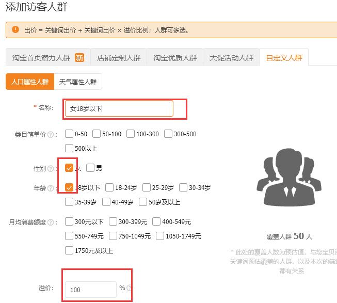The image size is (337, 303).
Task: Check the 100-300 price checkbox
Action: 131,134
